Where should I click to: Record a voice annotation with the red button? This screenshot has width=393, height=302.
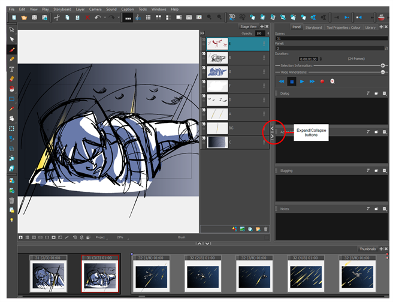click(322, 81)
